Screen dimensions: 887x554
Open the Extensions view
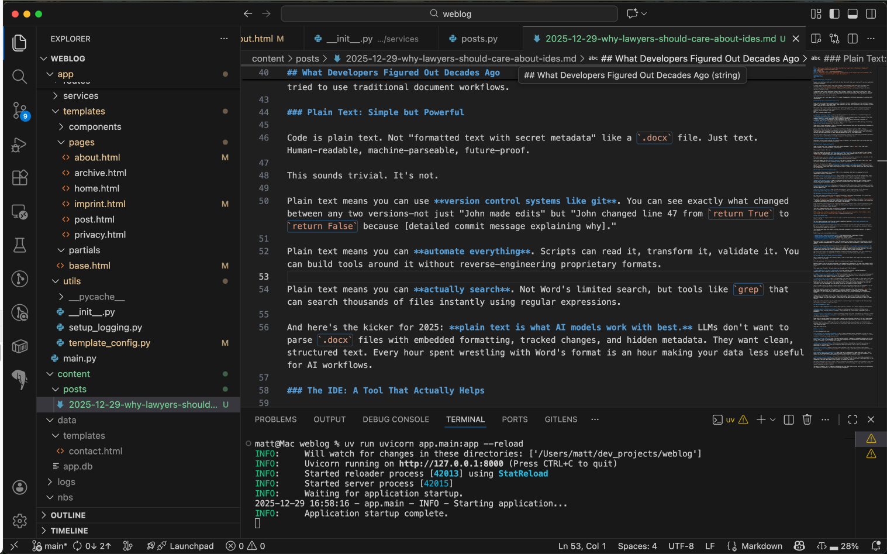19,178
